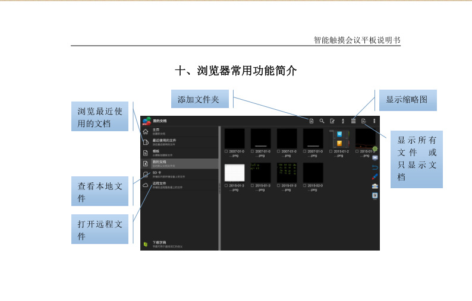The height and width of the screenshot is (301, 472).
Task: Open search with the magnifier icon
Action: (x=322, y=121)
